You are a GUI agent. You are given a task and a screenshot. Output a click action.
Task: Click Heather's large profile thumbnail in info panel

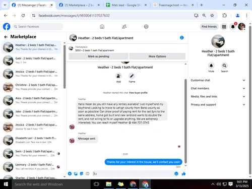(218, 41)
